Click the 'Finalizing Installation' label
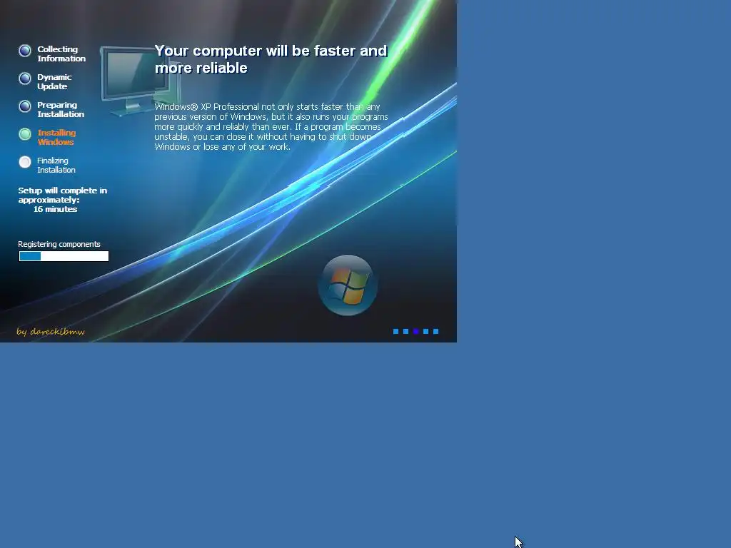The height and width of the screenshot is (548, 731). point(56,165)
